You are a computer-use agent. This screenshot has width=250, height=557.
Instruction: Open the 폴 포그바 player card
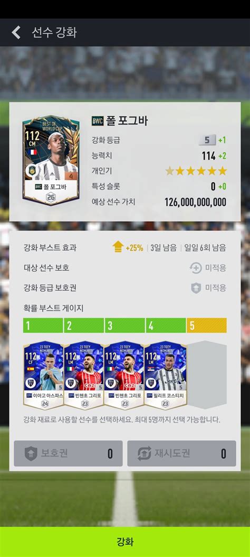coord(51,160)
